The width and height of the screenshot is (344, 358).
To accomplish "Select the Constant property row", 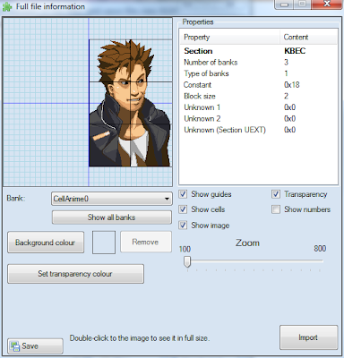I will click(x=258, y=85).
